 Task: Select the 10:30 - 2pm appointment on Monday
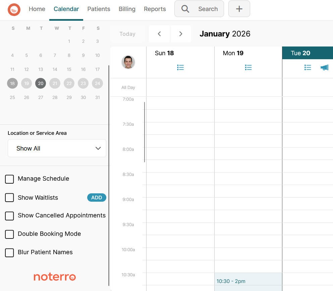click(248, 283)
